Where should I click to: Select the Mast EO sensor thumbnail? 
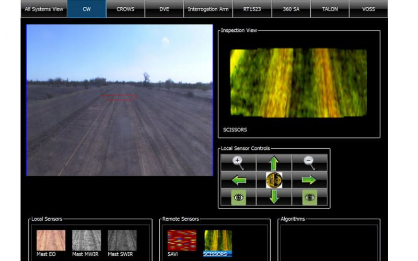[x=51, y=240]
